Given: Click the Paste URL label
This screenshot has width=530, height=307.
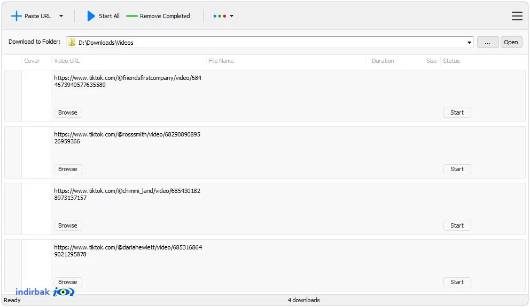Looking at the screenshot, I should click(37, 16).
